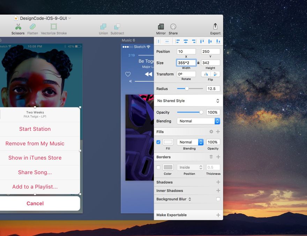Click the Add to a Playlist... option
Screen dimensions: 307x236
point(35,187)
